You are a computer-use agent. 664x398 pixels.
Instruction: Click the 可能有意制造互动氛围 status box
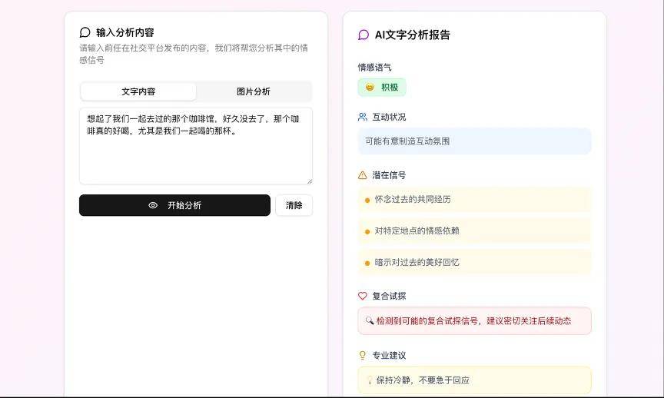474,141
